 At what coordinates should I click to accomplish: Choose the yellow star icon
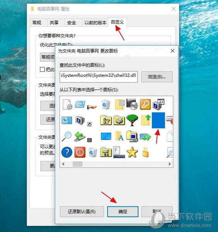coord(132,152)
